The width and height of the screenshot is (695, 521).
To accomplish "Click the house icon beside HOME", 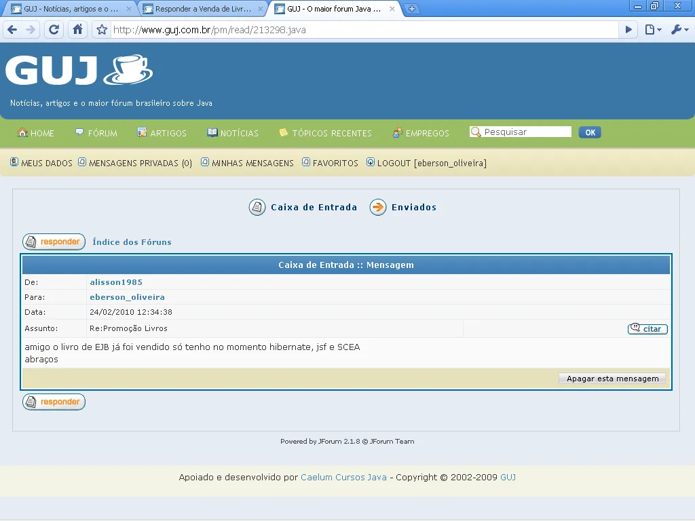I will click(x=22, y=132).
